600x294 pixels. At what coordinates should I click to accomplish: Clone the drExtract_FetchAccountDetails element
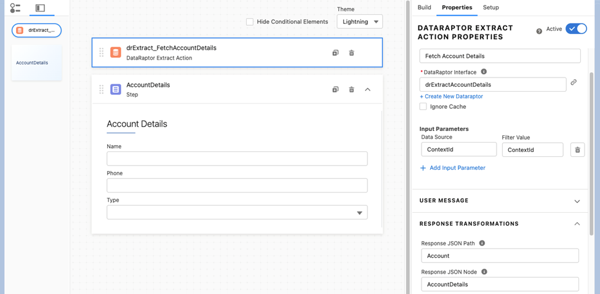[x=335, y=53]
